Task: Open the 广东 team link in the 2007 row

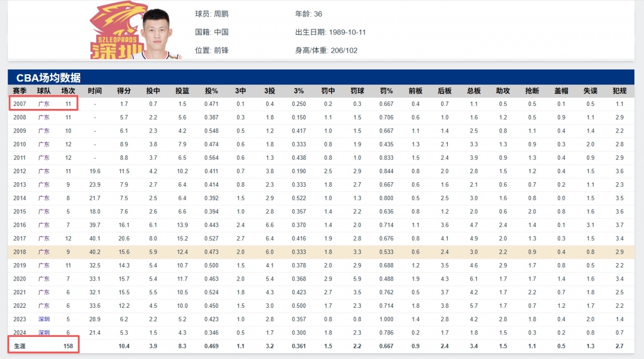Action: click(x=44, y=104)
